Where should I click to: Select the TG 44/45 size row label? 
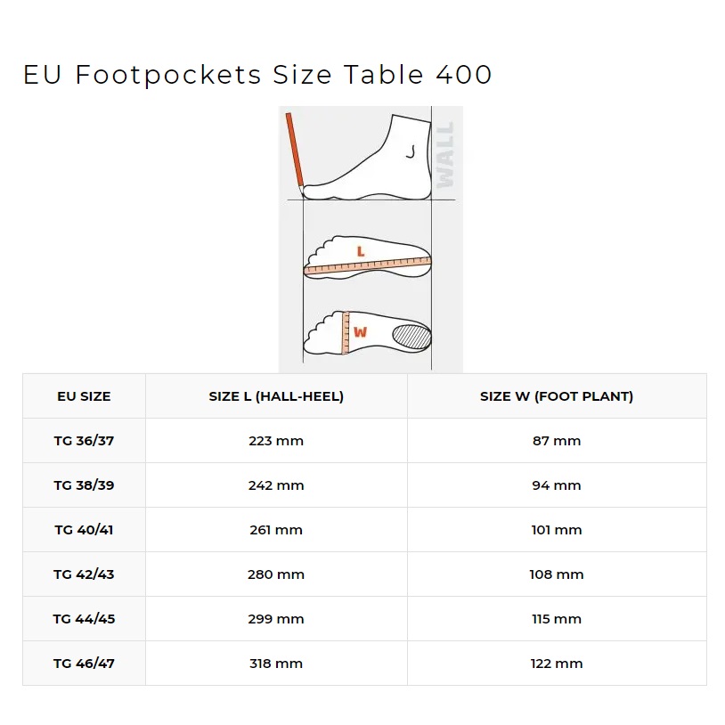coord(84,619)
